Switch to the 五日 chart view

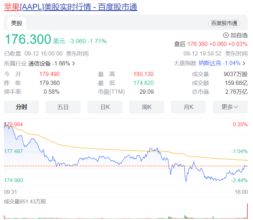pyautogui.click(x=63, y=107)
